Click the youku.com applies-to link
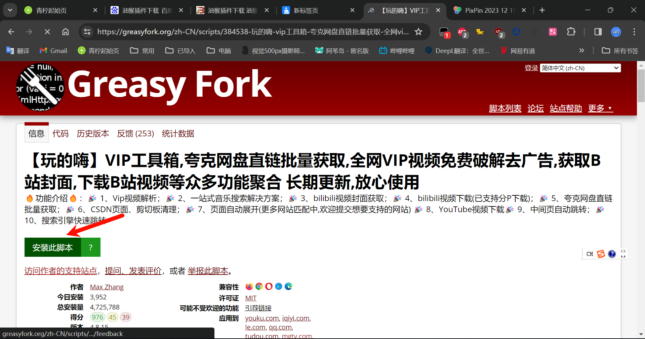 point(262,318)
